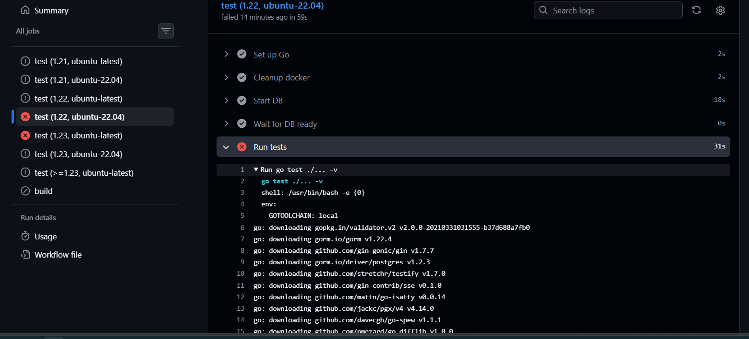
Task: Click the 31s duration of Run tests
Action: click(x=719, y=146)
